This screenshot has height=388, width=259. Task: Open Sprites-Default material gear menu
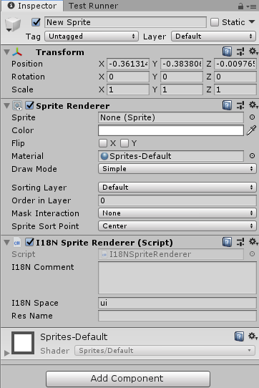[253, 336]
